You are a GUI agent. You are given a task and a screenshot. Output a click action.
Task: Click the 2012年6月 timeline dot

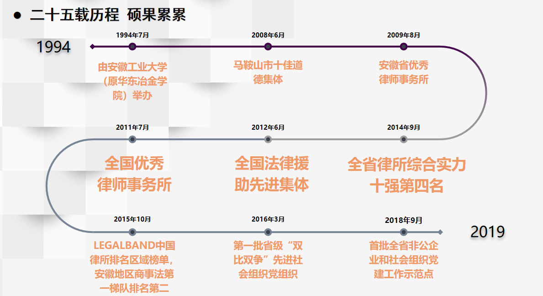pyautogui.click(x=268, y=139)
